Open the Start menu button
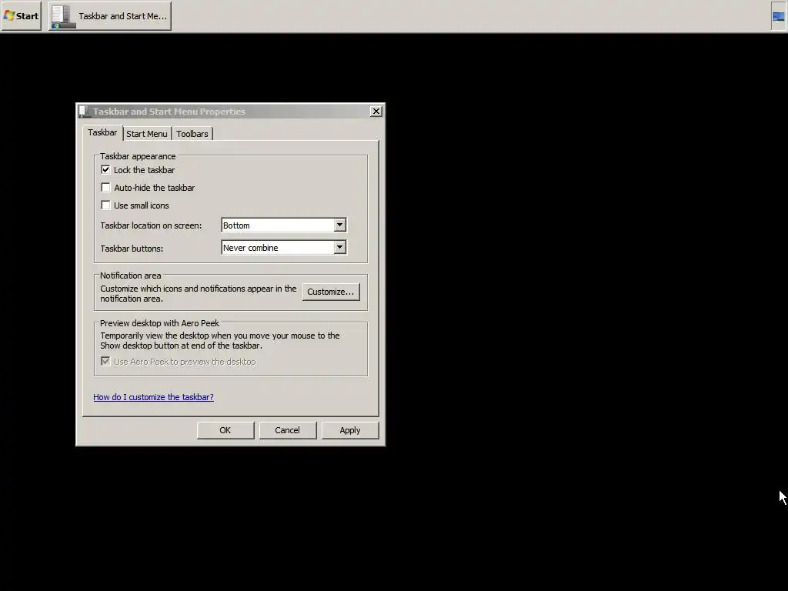This screenshot has width=788, height=591. pyautogui.click(x=21, y=15)
